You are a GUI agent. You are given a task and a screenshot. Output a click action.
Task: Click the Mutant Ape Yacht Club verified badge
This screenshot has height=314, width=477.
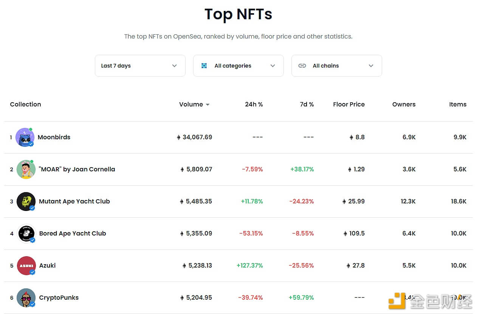click(x=32, y=208)
